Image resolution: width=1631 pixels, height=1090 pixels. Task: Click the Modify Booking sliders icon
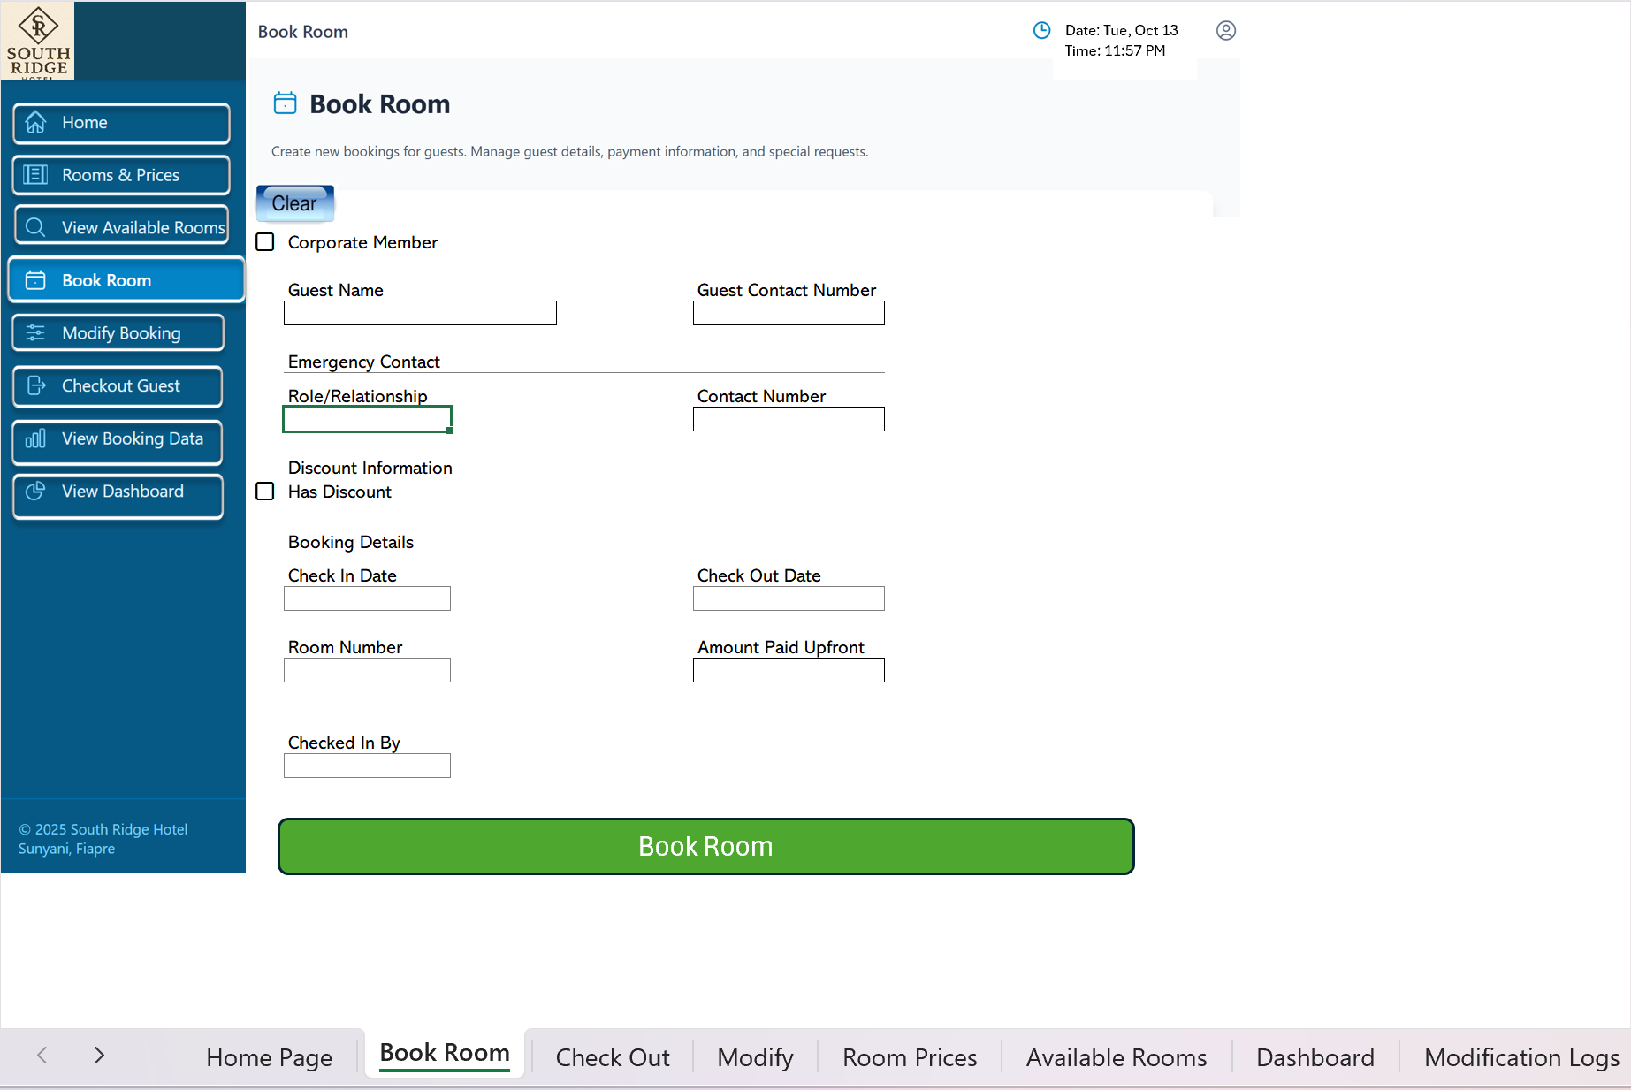[x=35, y=333]
